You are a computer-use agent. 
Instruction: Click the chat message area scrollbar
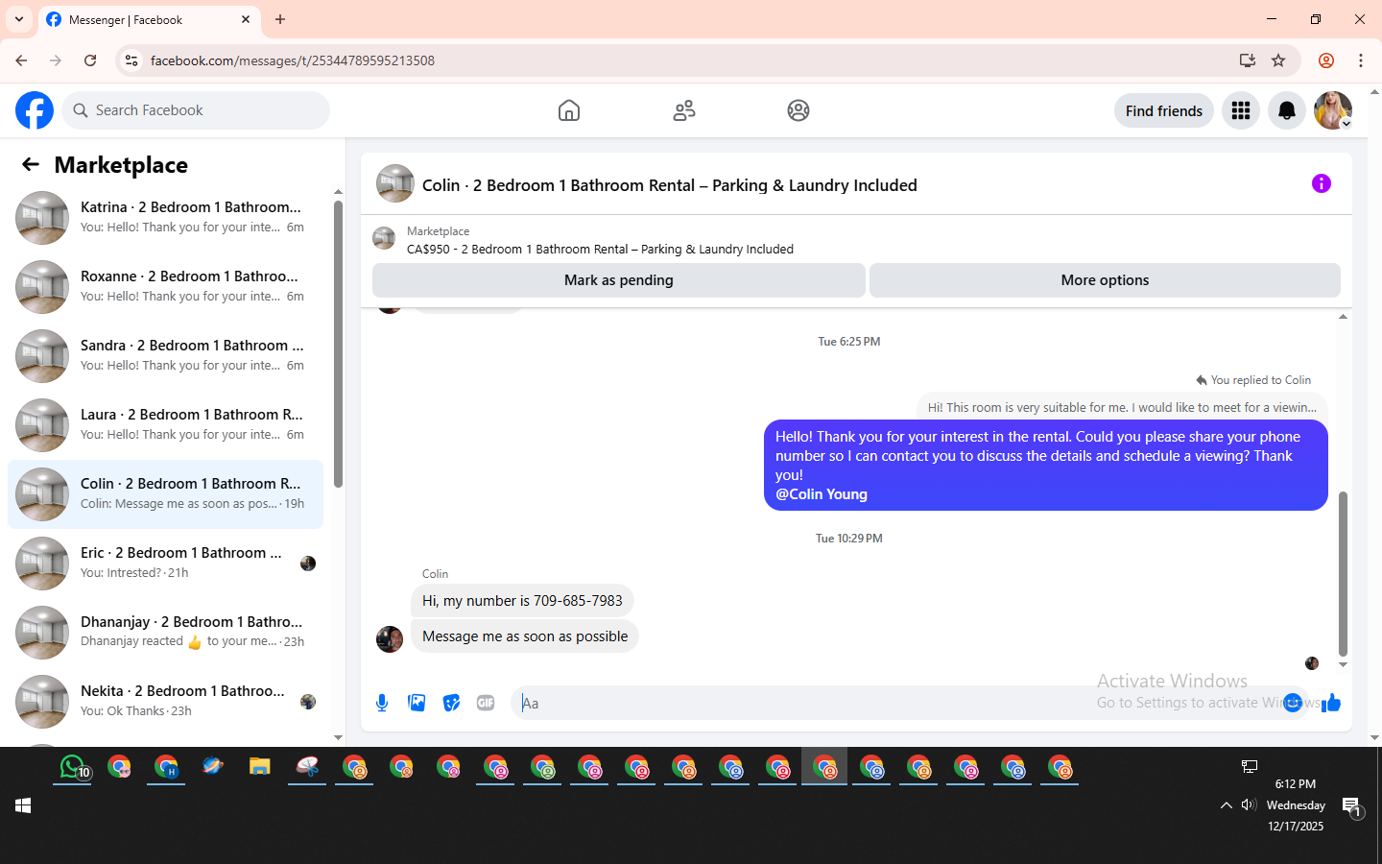click(1343, 573)
